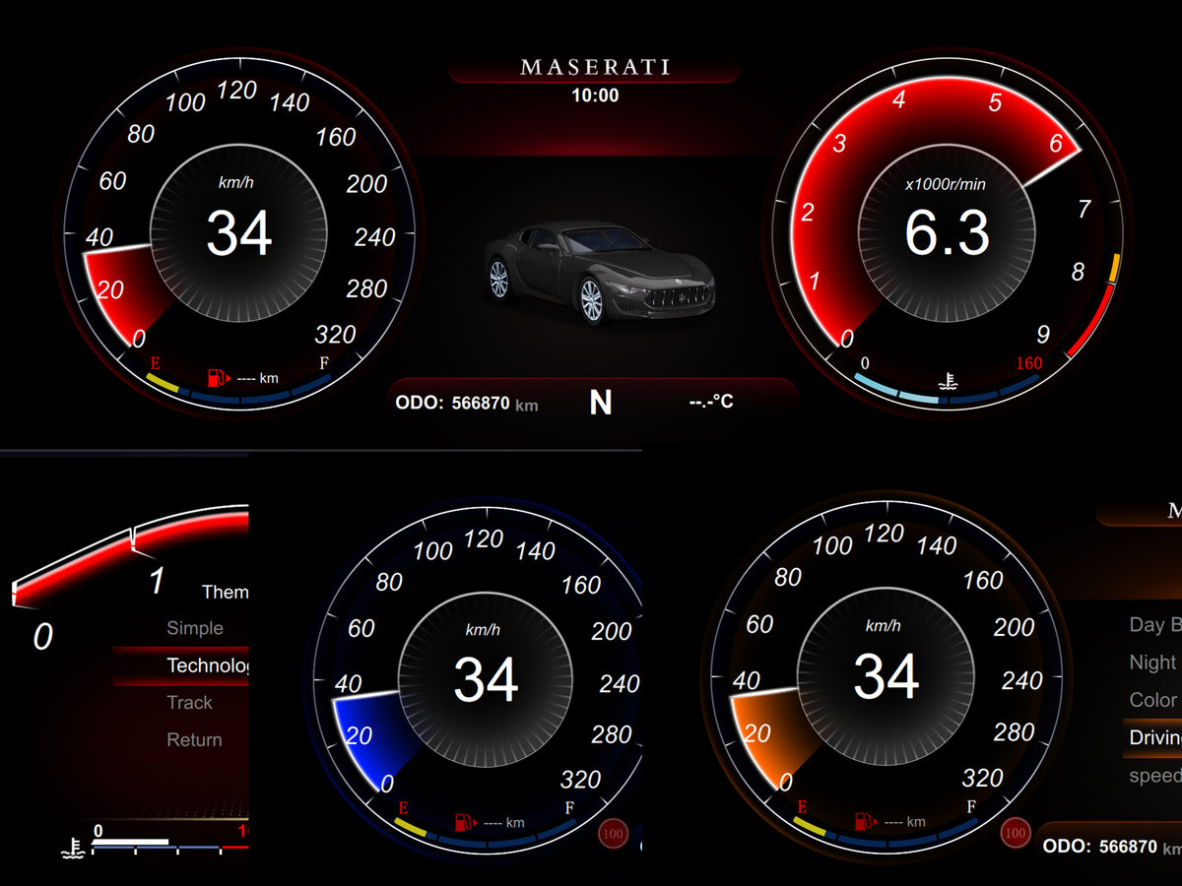Image resolution: width=1182 pixels, height=886 pixels.
Task: Choose the Track theme option
Action: coord(189,703)
